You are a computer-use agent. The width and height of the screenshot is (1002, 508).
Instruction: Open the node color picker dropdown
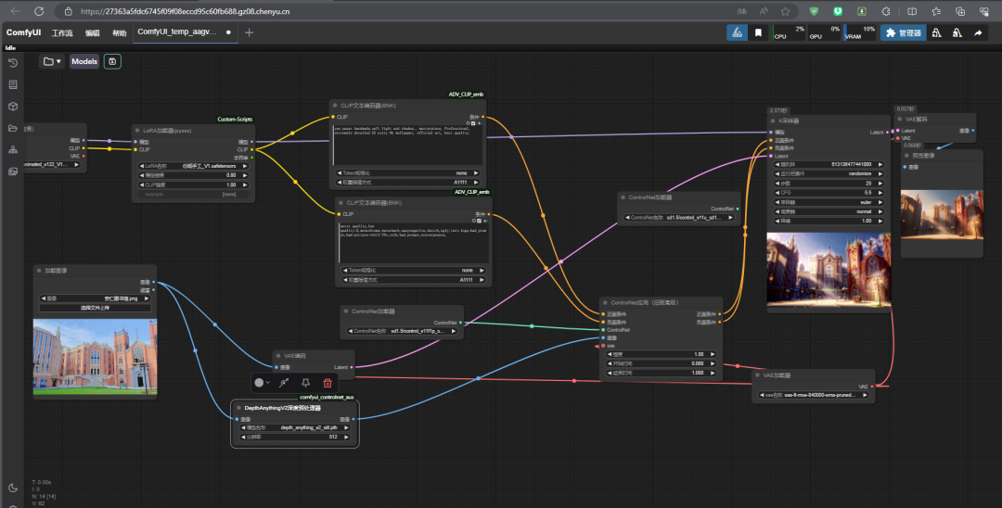pyautogui.click(x=263, y=383)
